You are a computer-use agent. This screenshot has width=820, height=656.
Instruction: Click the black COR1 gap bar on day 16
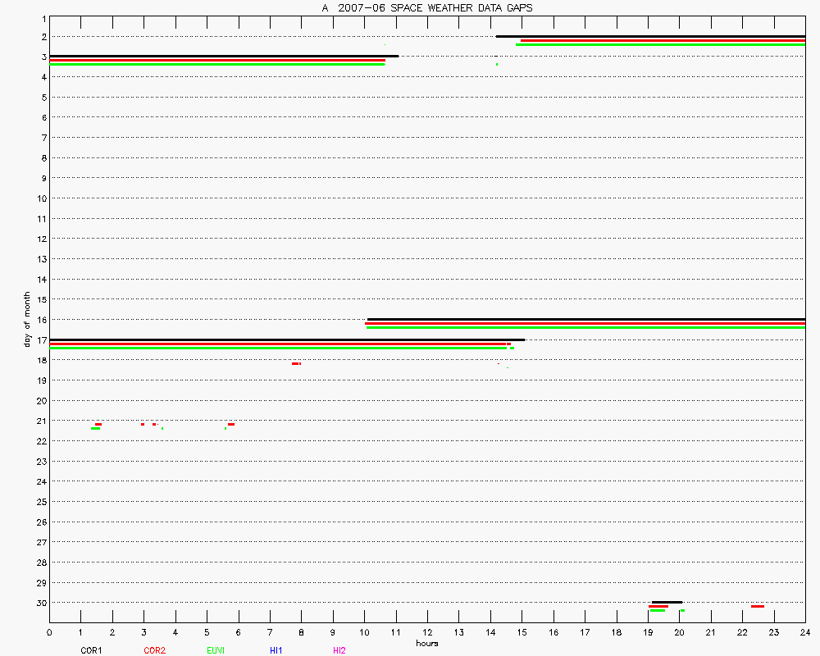(x=585, y=319)
